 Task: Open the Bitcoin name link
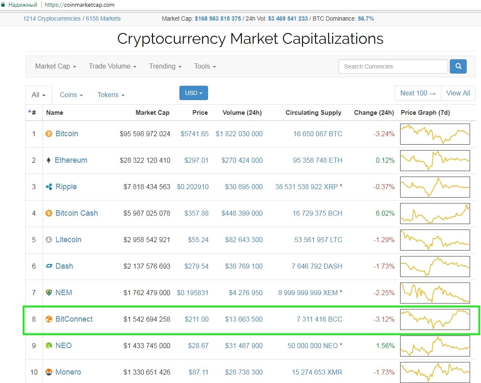click(x=67, y=134)
